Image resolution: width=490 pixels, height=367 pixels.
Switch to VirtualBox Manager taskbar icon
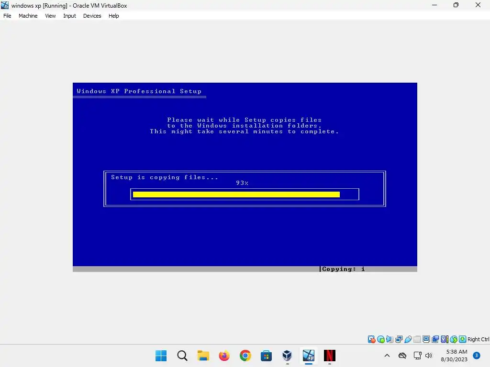pos(287,356)
